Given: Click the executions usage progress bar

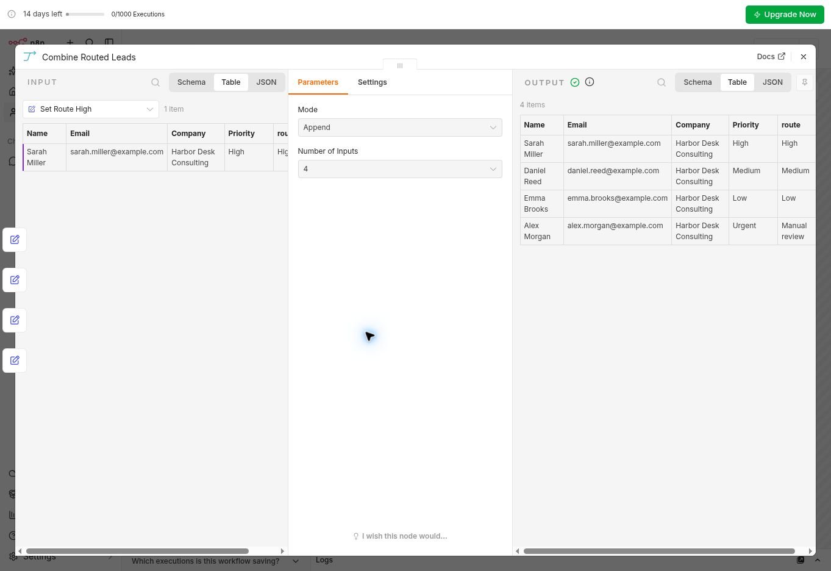Looking at the screenshot, I should 85,14.
